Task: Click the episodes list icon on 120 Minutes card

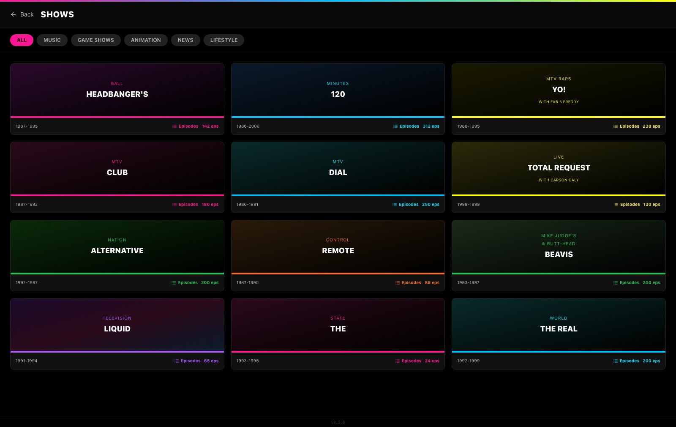Action: click(395, 126)
